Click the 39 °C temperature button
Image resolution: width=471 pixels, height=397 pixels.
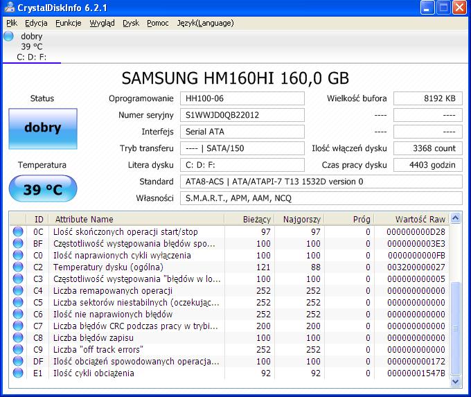pos(43,188)
